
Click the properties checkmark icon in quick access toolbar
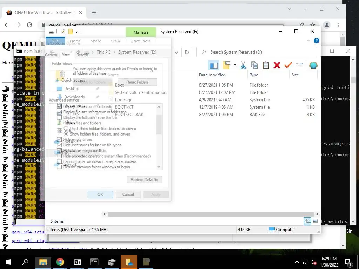pos(63,32)
